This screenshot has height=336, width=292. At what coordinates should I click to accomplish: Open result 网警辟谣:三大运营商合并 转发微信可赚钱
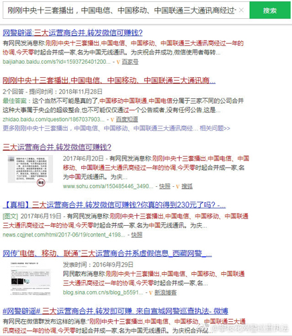point(72,33)
